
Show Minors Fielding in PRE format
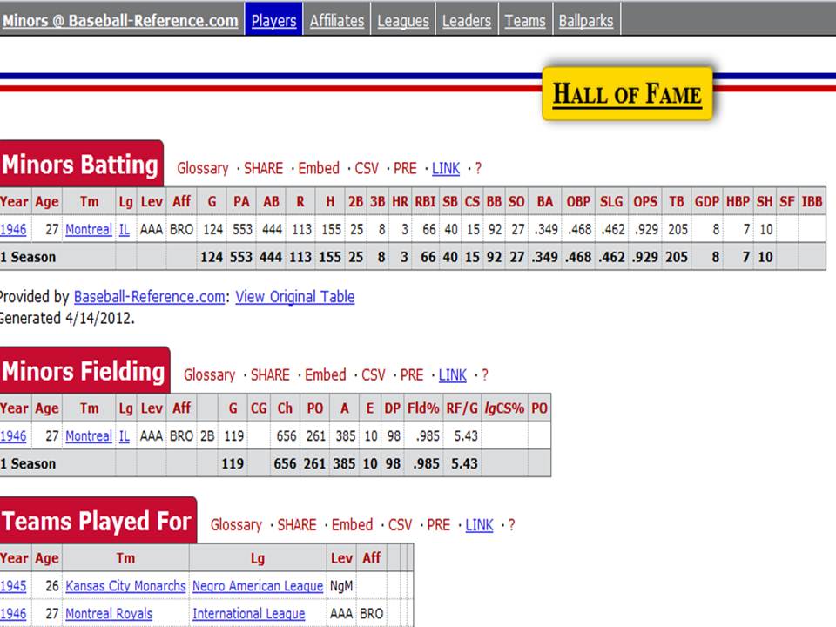[x=412, y=374]
